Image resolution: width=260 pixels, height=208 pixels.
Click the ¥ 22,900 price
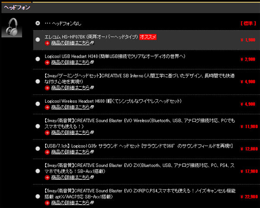click(249, 197)
